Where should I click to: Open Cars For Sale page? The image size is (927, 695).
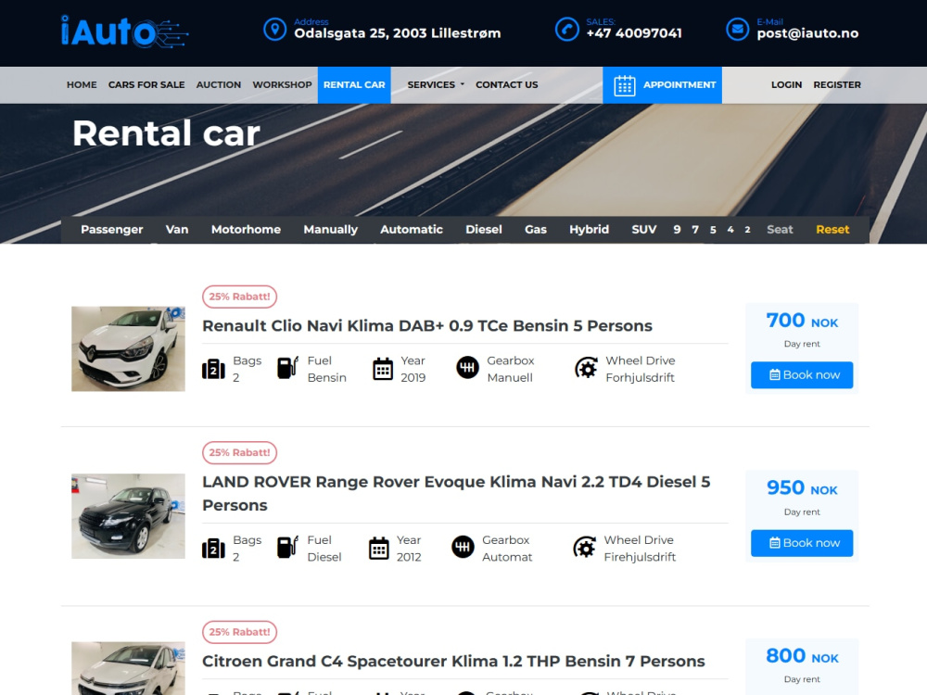click(x=146, y=84)
